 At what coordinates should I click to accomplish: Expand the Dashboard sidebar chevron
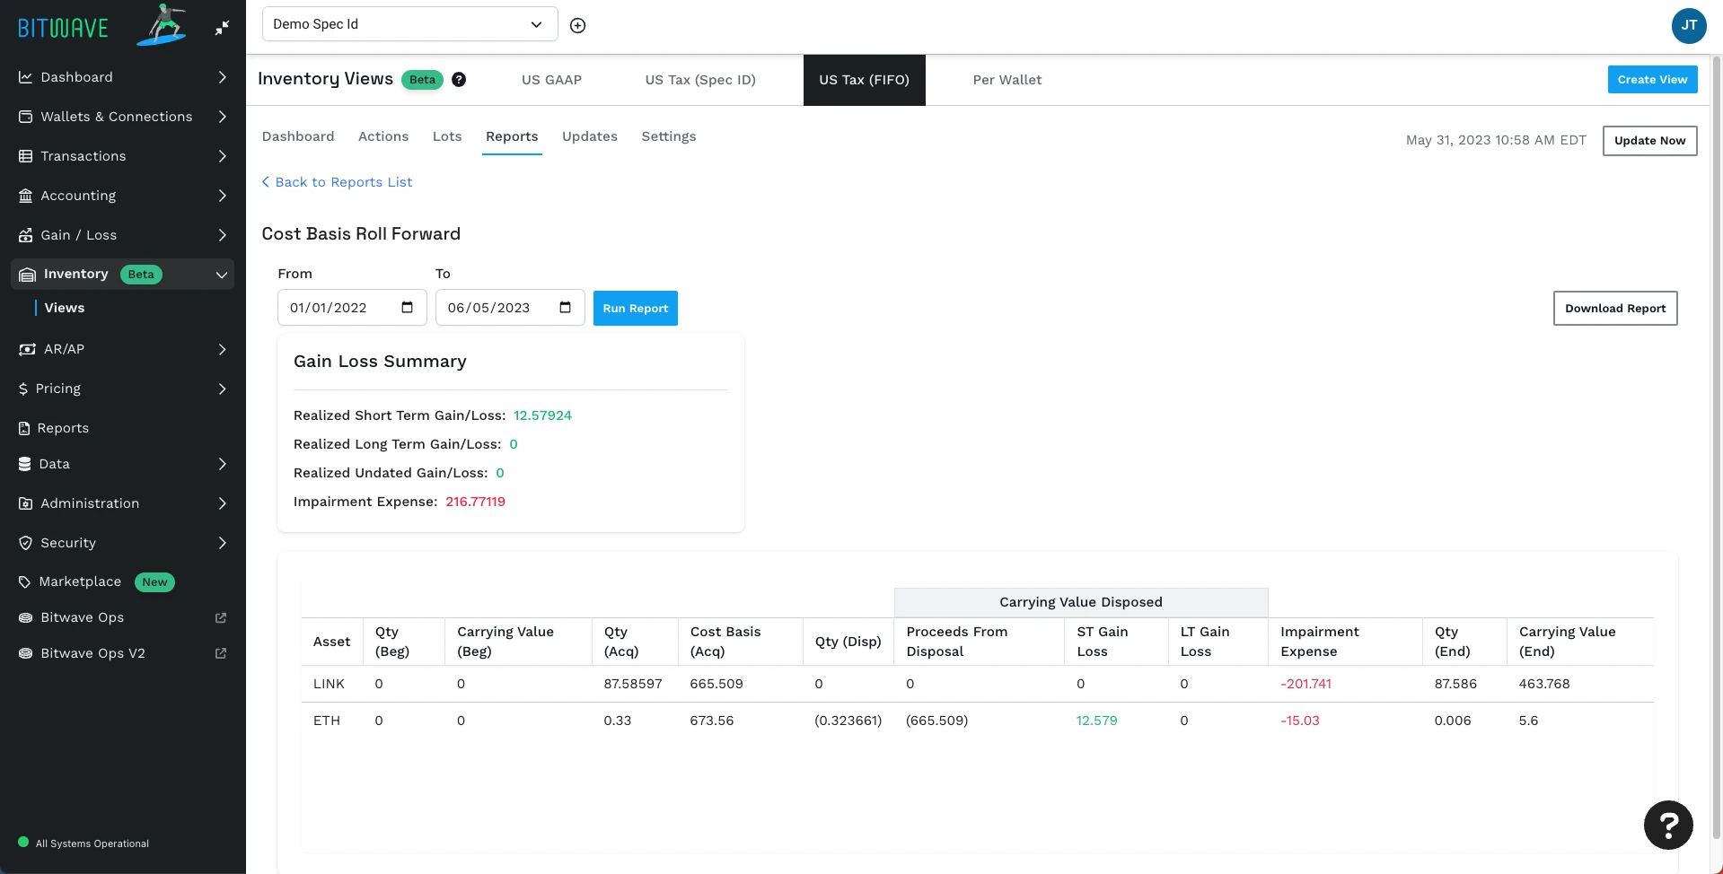click(x=223, y=77)
